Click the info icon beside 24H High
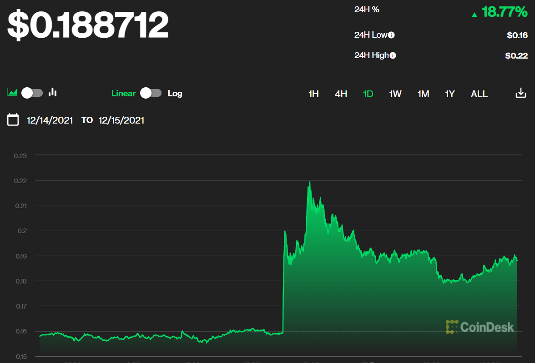This screenshot has height=363, width=535. pos(393,55)
